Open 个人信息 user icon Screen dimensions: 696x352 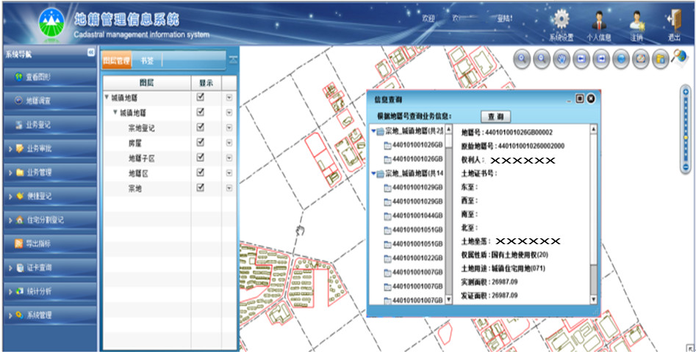598,21
